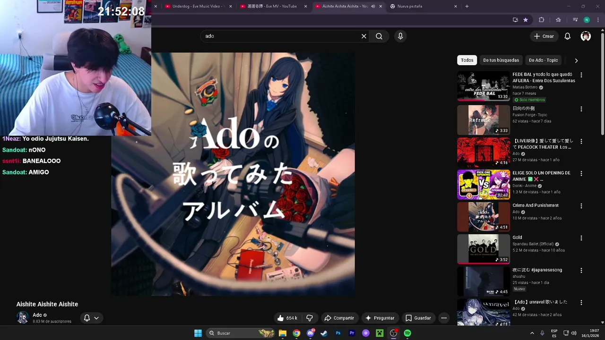Like the video with 654 k likes

[x=287, y=318]
